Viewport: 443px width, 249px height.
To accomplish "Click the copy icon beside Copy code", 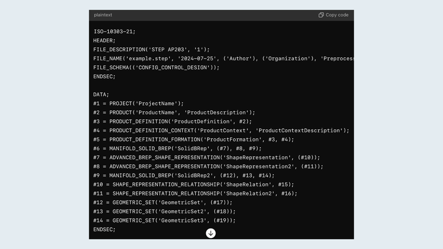I will pos(321,15).
